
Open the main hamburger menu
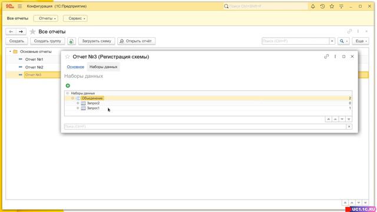[x=19, y=6]
